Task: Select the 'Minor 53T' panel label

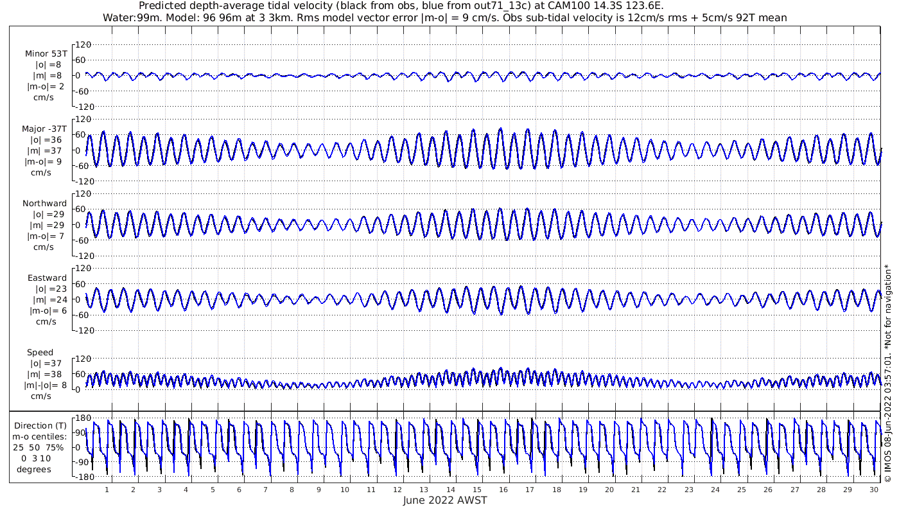Action: tap(46, 54)
